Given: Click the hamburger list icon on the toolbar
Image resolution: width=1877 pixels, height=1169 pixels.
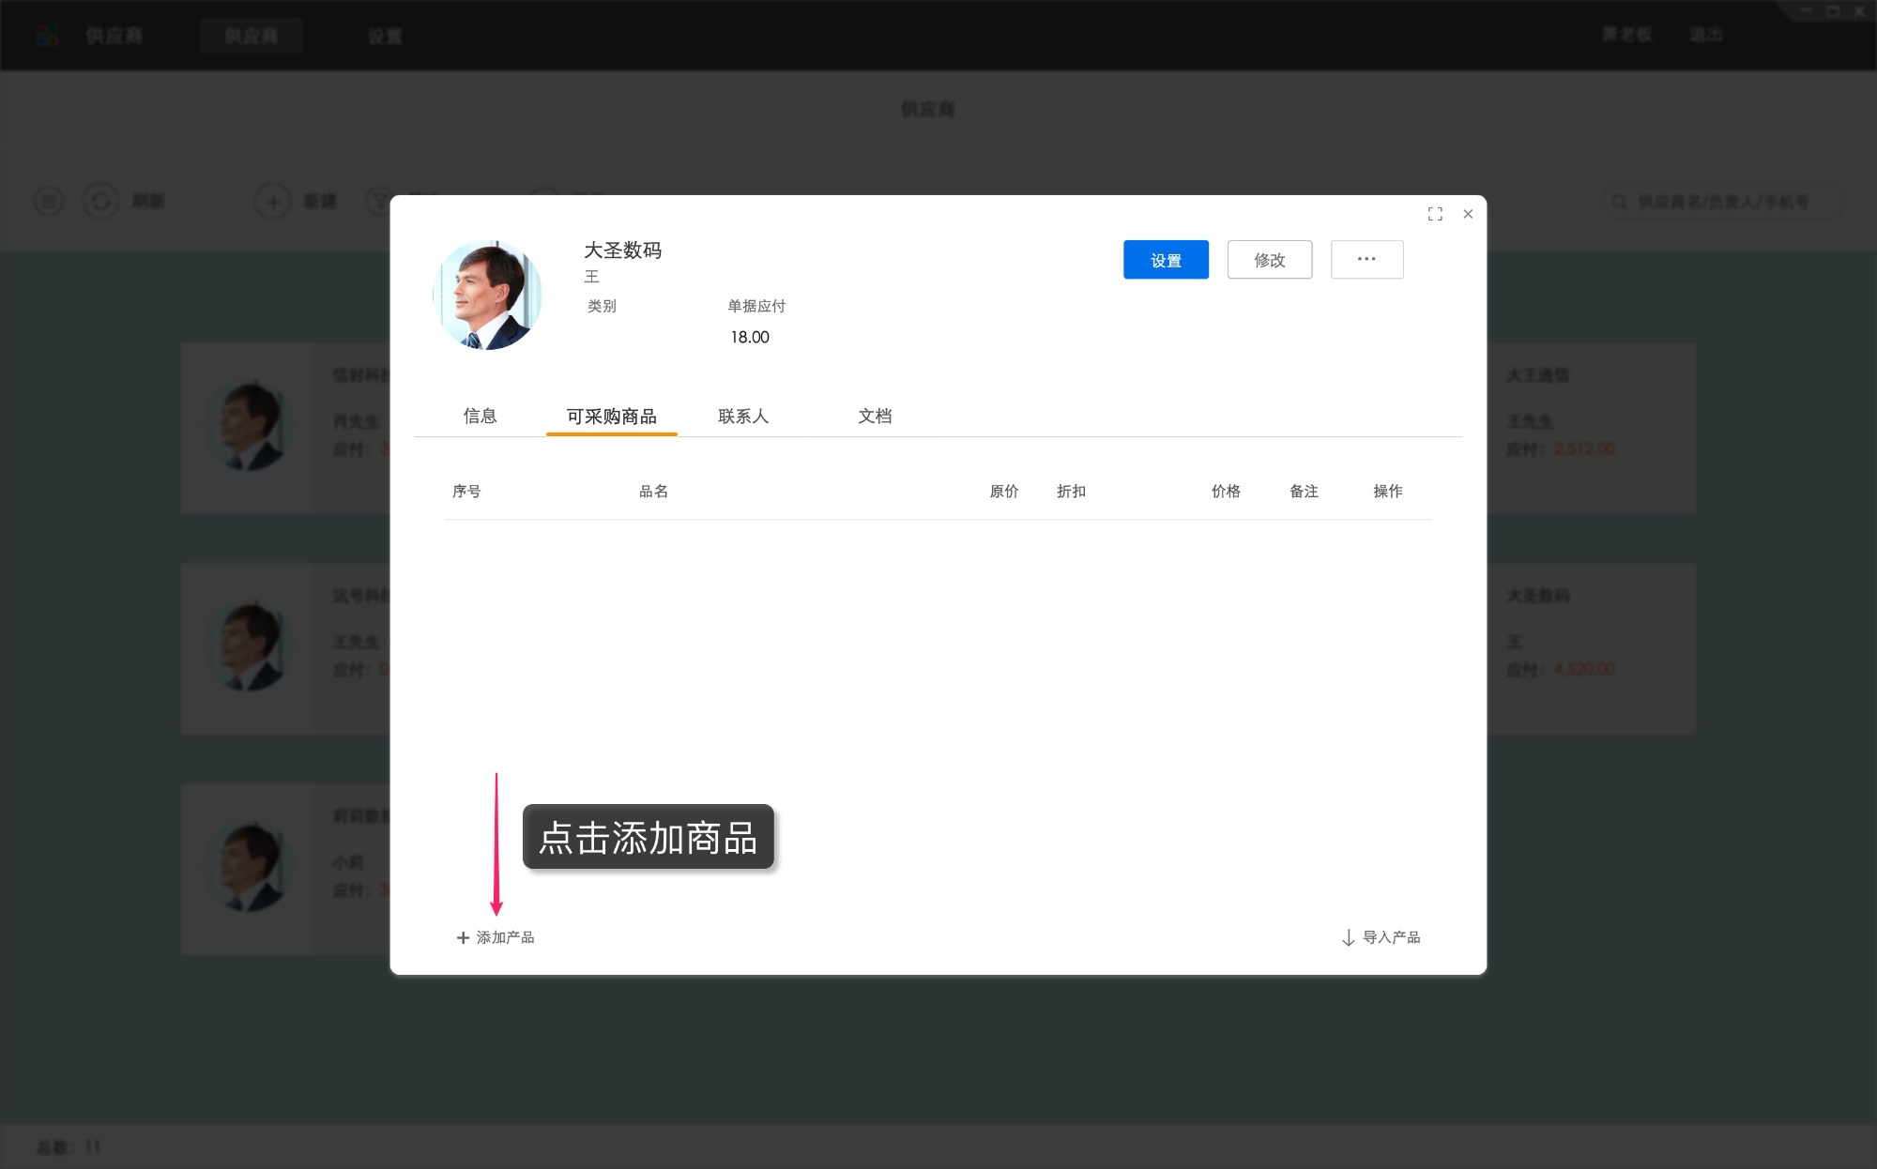Looking at the screenshot, I should [x=49, y=201].
